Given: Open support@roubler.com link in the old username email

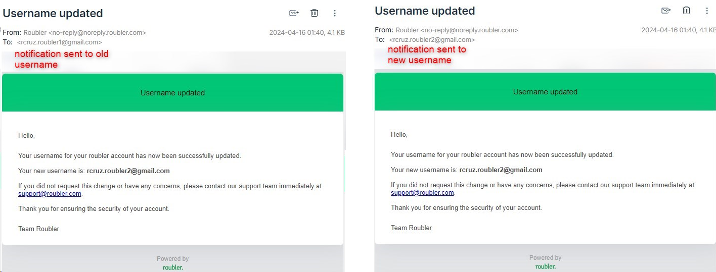Looking at the screenshot, I should [x=50, y=194].
